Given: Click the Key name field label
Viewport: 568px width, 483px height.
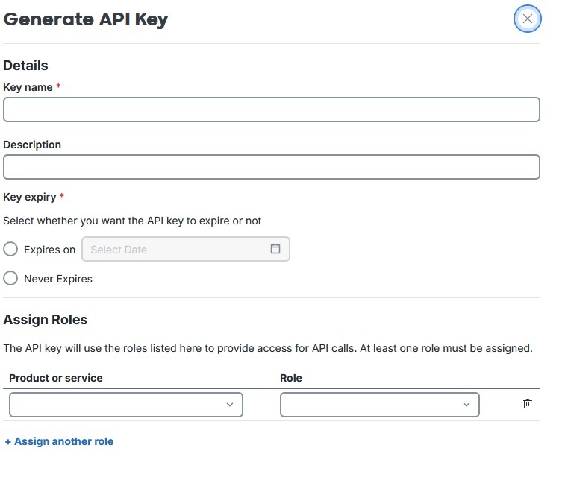Looking at the screenshot, I should click(x=28, y=87).
